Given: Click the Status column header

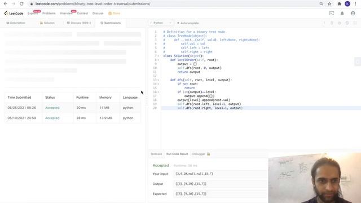Looking at the screenshot, I should point(50,98).
